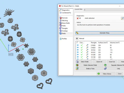The height and width of the screenshot is (93, 124).
Task: Open the Combined Fix page
Action: pyautogui.click(x=66, y=13)
